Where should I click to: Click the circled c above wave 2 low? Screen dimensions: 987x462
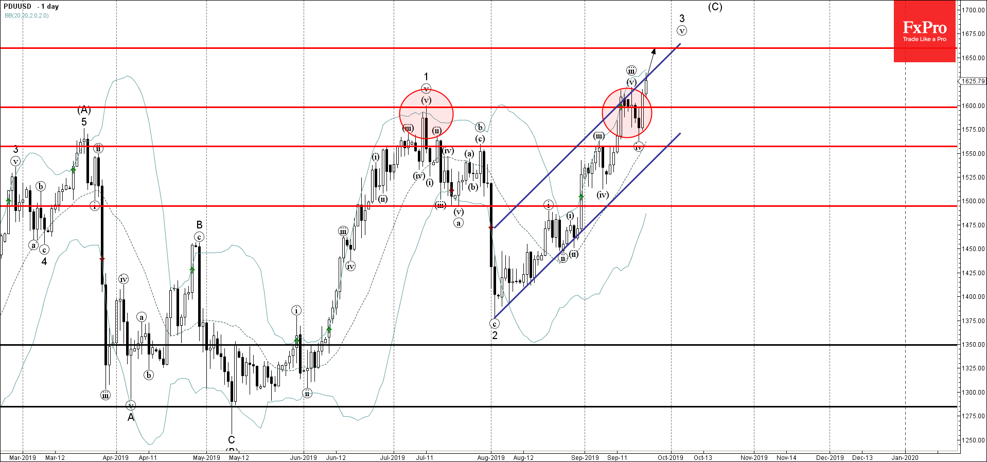click(x=495, y=324)
